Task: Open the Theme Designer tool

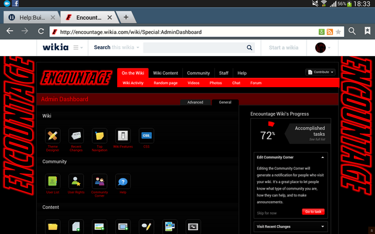Action: [53, 136]
